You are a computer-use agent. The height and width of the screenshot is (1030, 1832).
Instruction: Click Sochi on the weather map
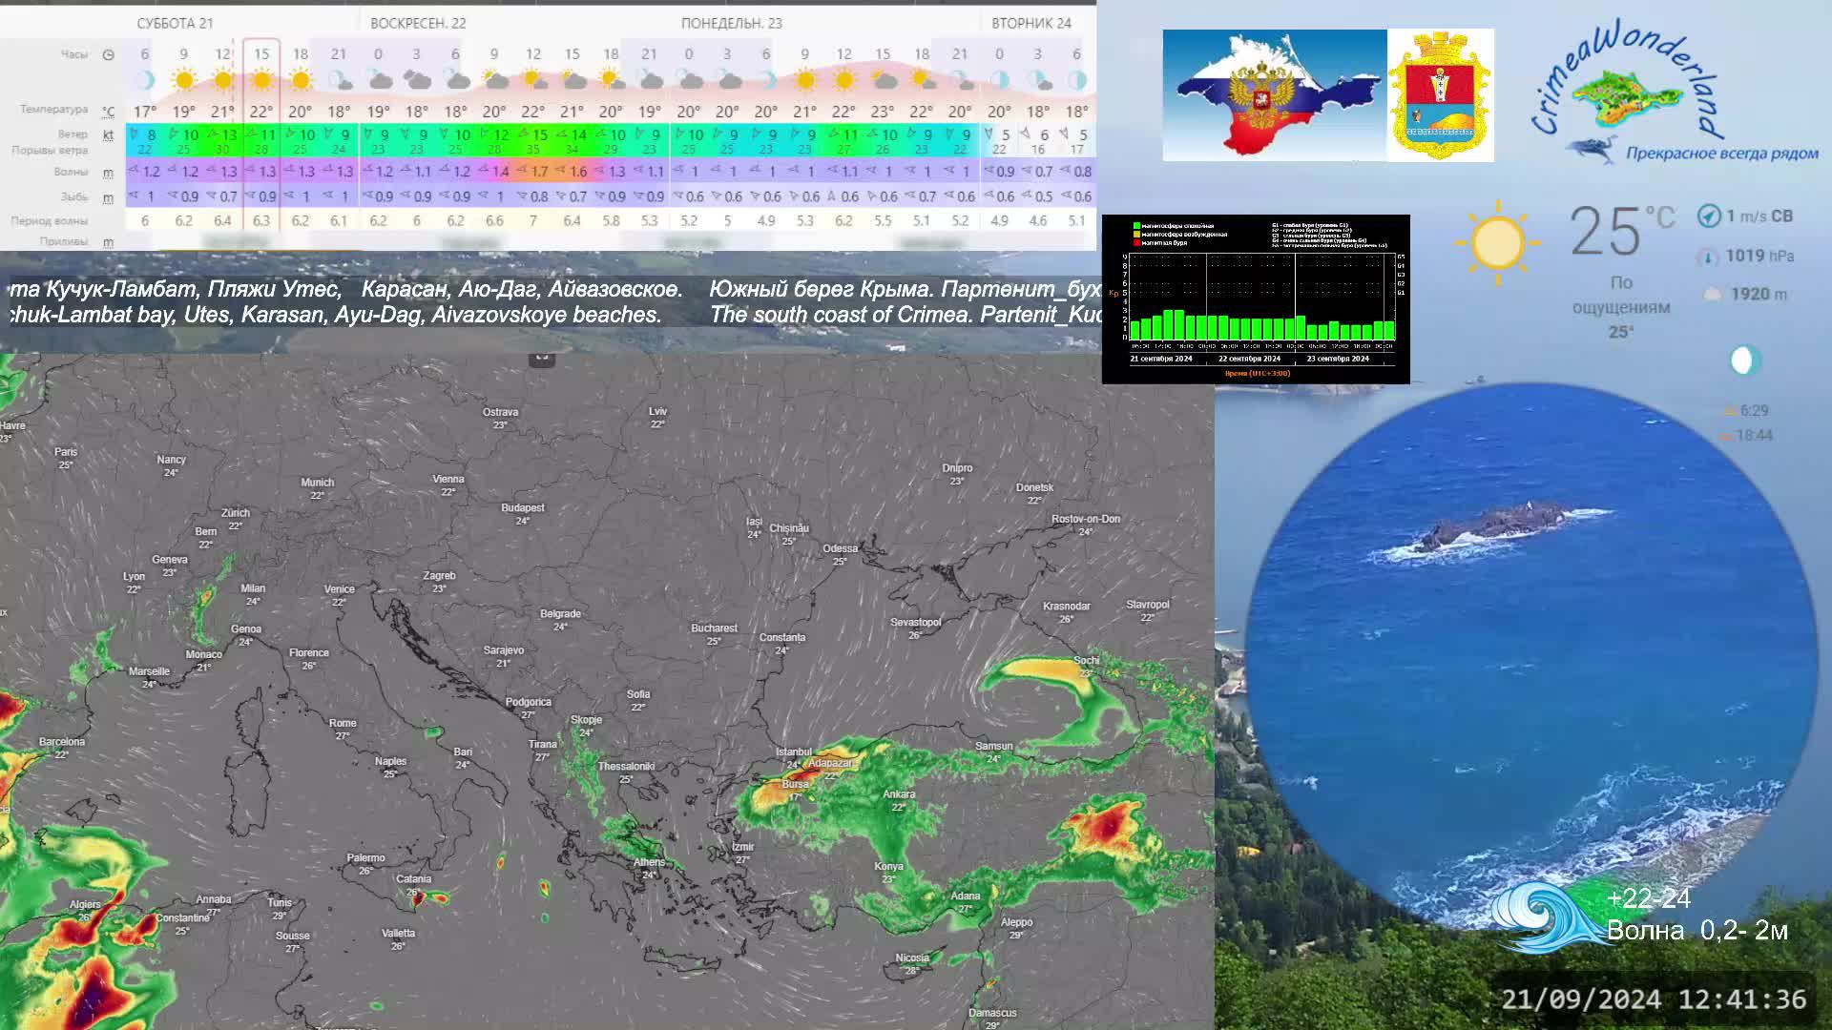point(1086,666)
